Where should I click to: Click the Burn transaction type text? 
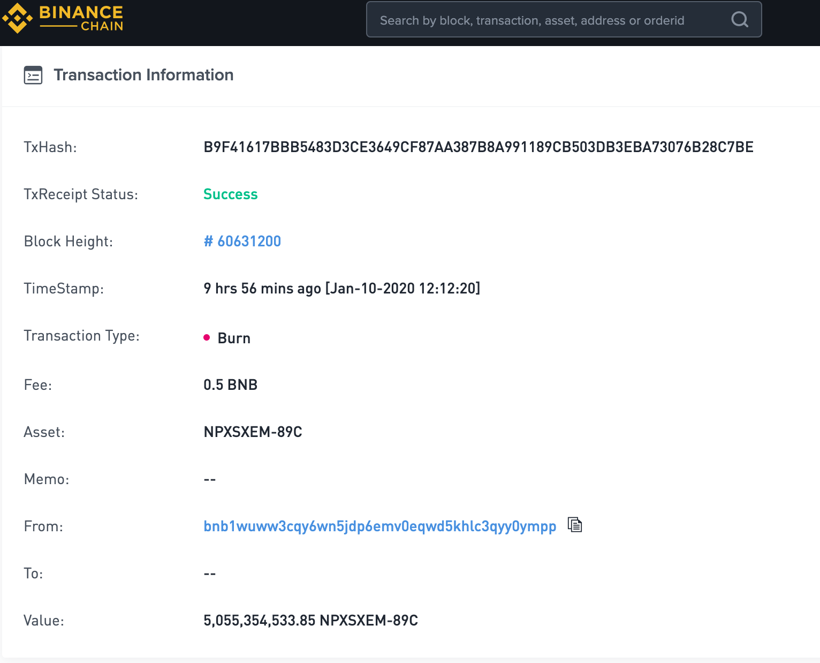point(234,338)
